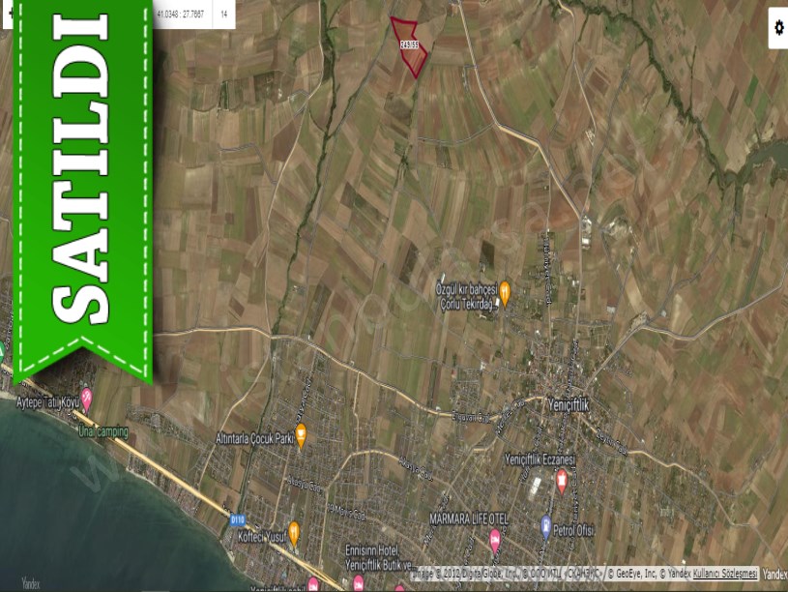Click the D110 highway road badge
Image resolution: width=788 pixels, height=592 pixels.
click(238, 519)
